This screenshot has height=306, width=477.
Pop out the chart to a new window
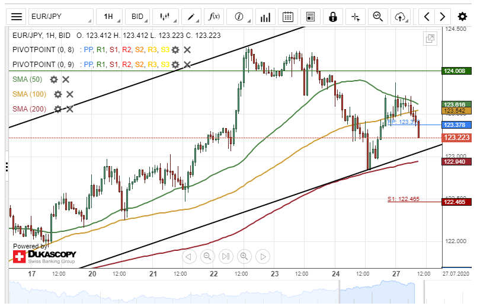pyautogui.click(x=430, y=39)
